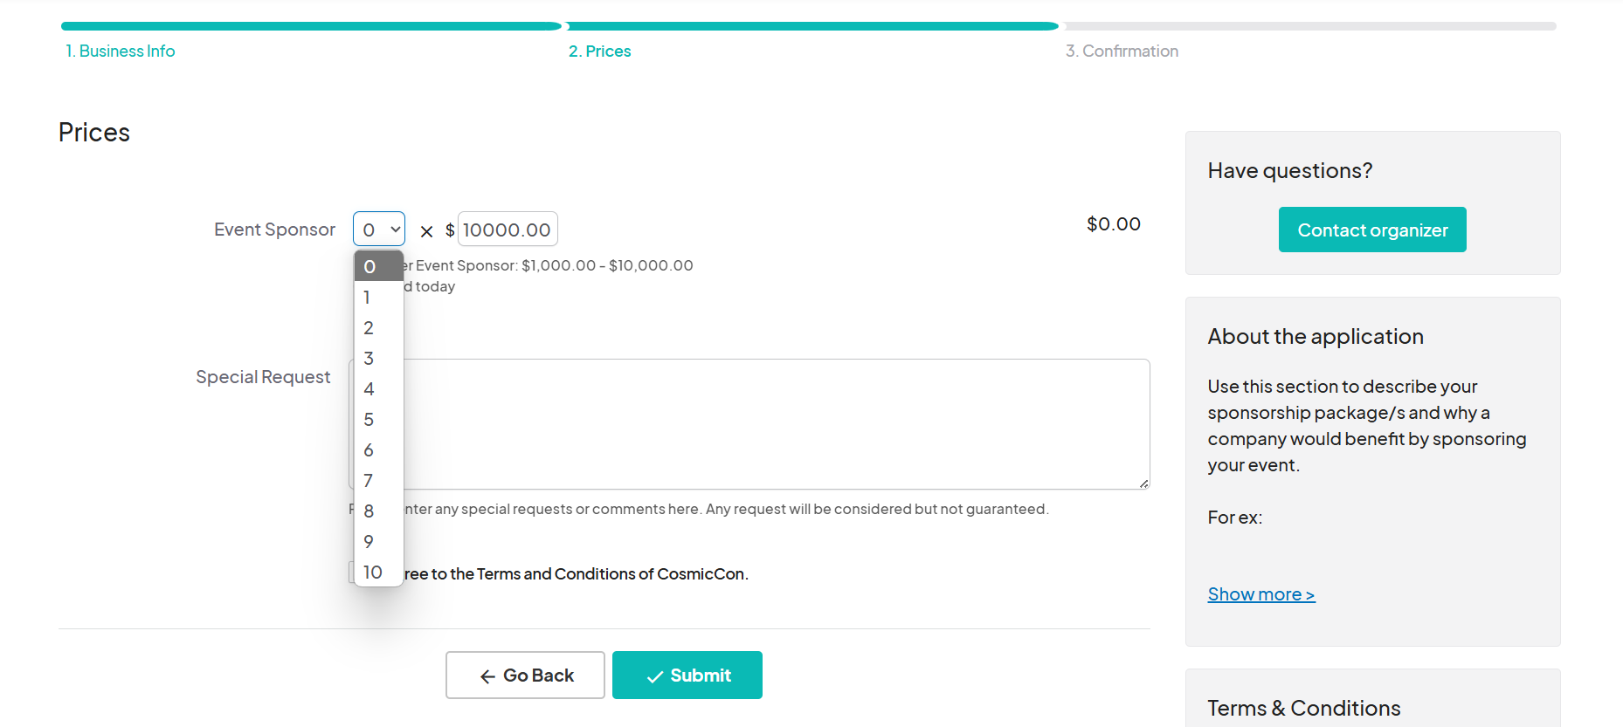Click the Contact organizer button
Screen dimensions: 1623x727
click(1371, 230)
